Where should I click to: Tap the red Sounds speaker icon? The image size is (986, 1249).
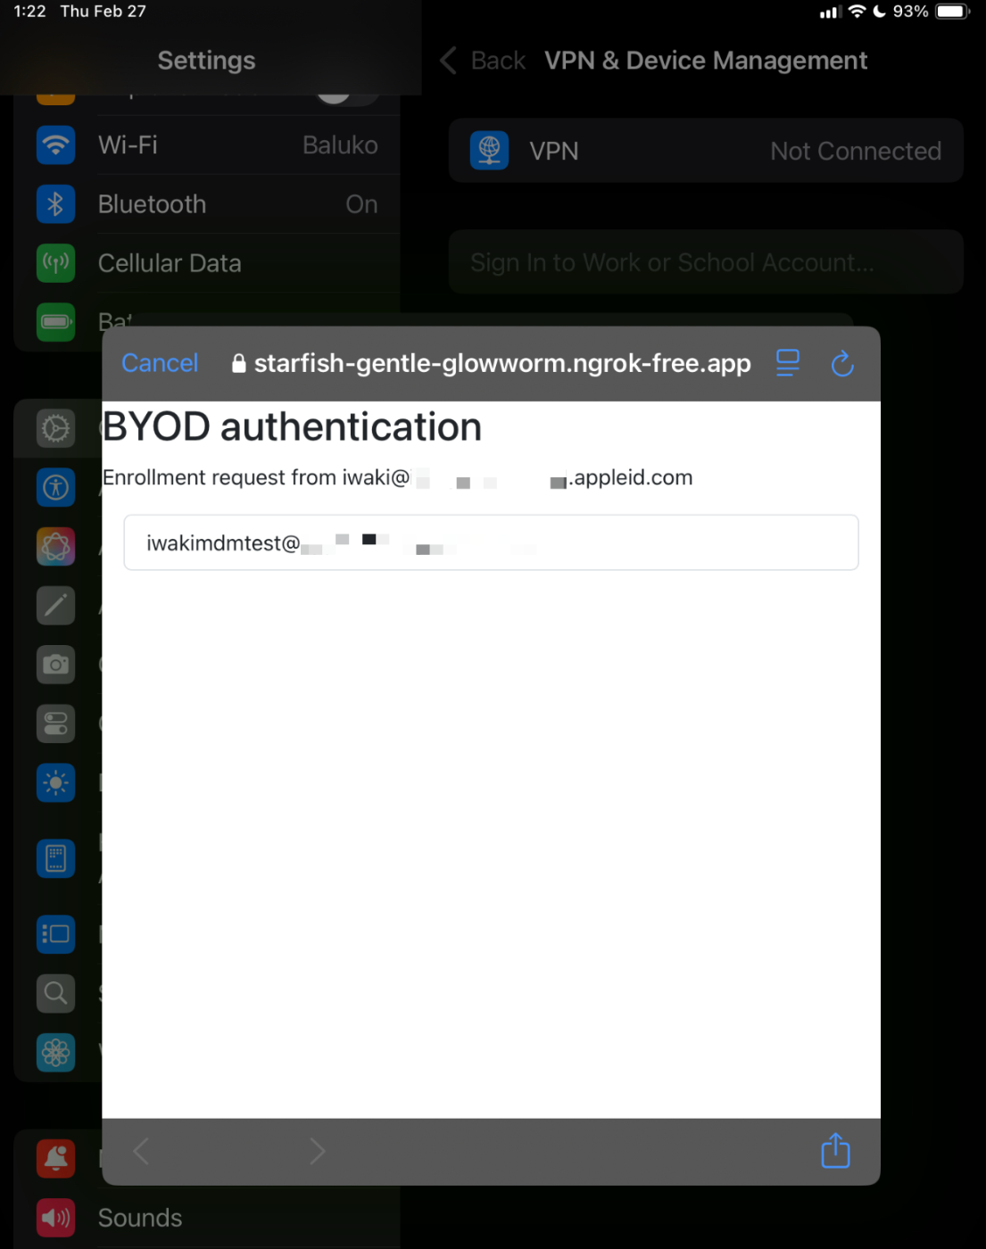[x=55, y=1218]
